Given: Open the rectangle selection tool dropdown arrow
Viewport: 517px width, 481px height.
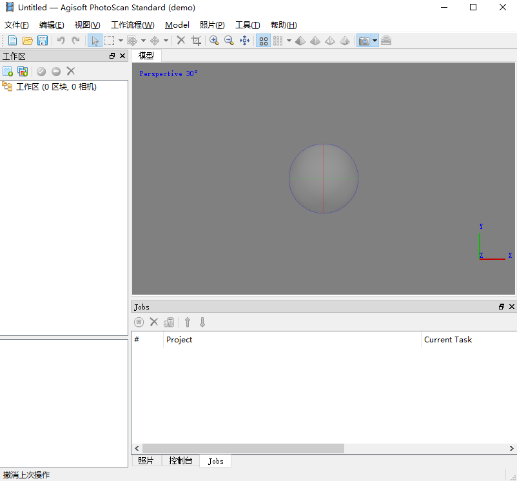Looking at the screenshot, I should (121, 41).
